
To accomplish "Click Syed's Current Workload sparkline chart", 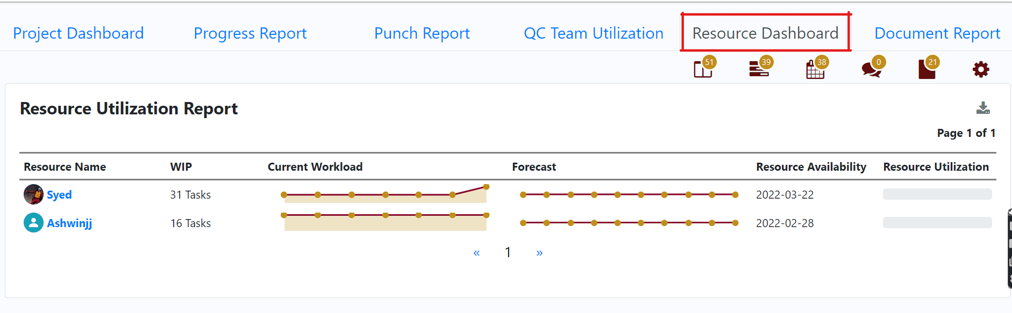I will [383, 194].
